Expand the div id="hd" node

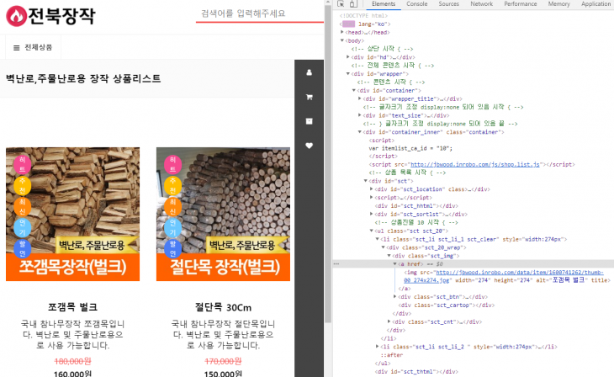(x=348, y=57)
